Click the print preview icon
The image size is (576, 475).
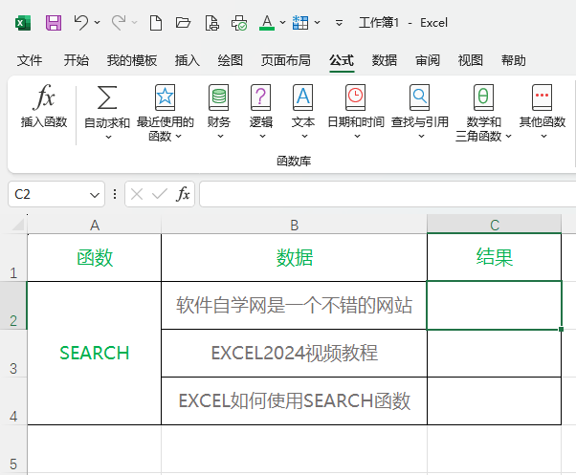pyautogui.click(x=212, y=23)
